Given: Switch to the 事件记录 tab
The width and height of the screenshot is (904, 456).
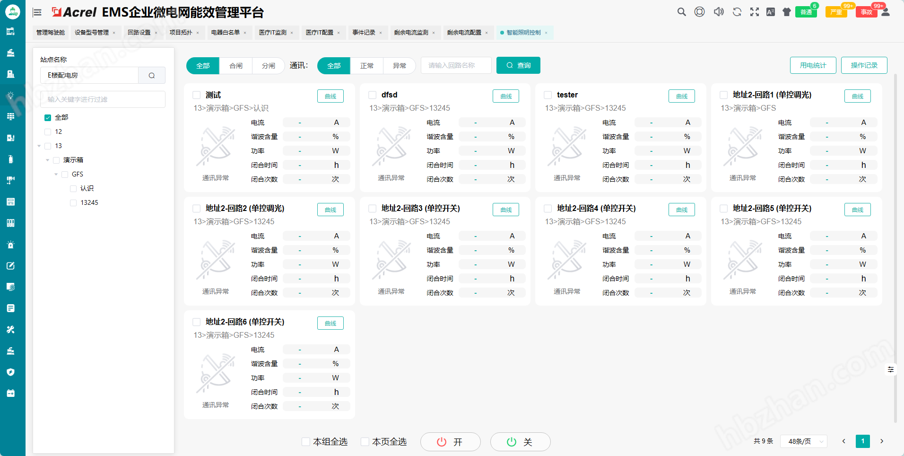Looking at the screenshot, I should pyautogui.click(x=365, y=33).
